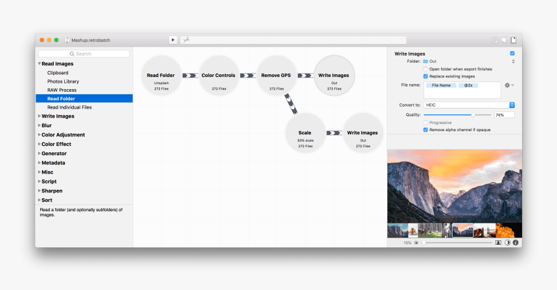Open the Folder Out popup stepper
557x290 pixels.
click(x=513, y=61)
